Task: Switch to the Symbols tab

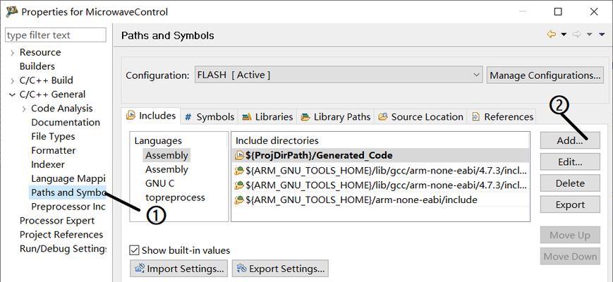Action: tap(210, 117)
